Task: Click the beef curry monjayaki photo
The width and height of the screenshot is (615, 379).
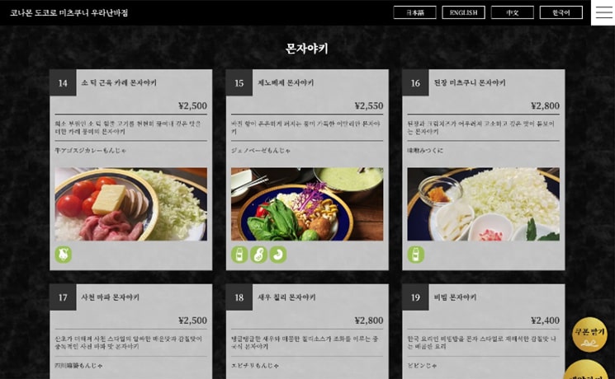Action: (x=131, y=204)
